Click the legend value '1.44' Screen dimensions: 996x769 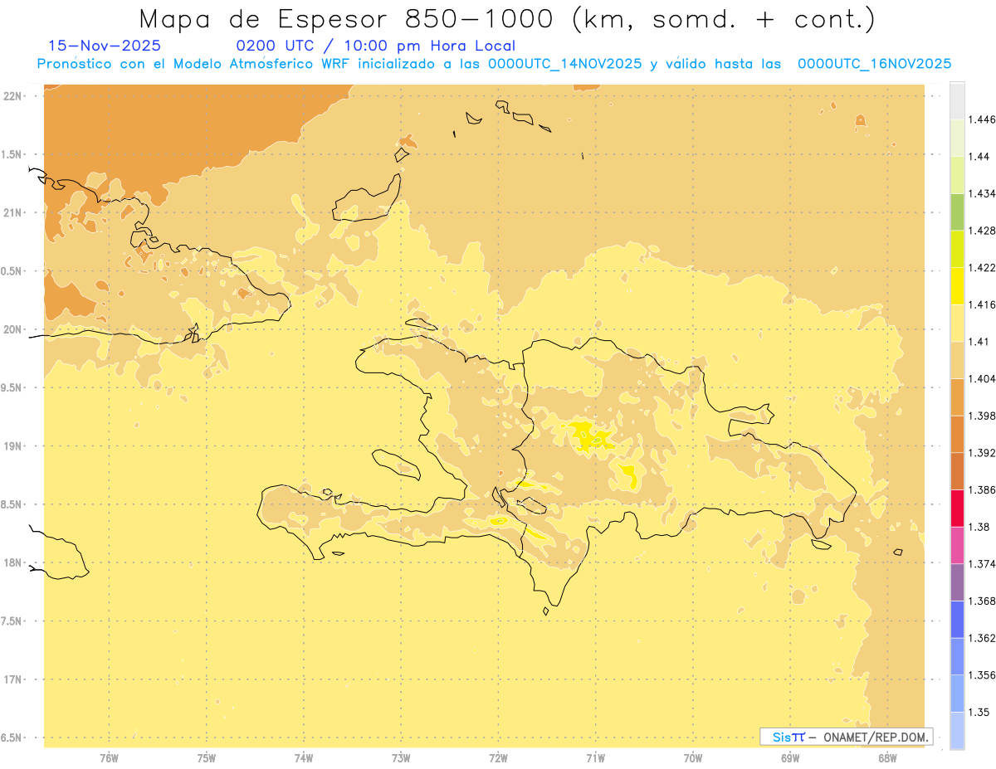tap(979, 157)
